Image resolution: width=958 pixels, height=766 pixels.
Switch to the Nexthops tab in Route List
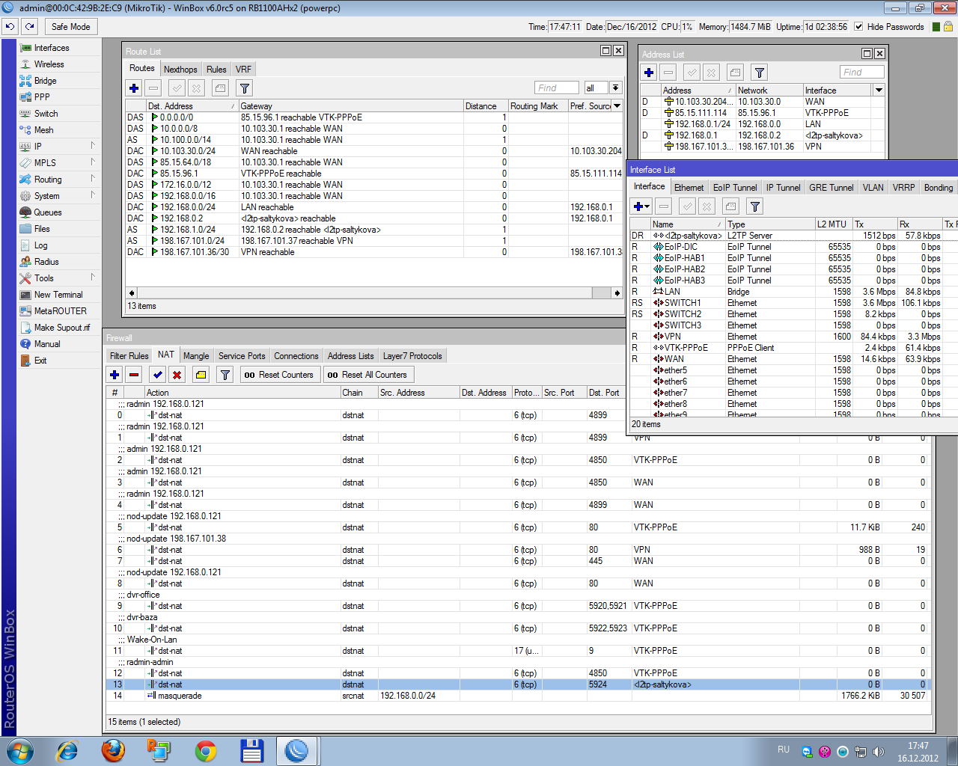pos(180,70)
